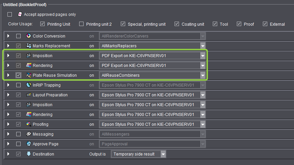The width and height of the screenshot is (294, 165).
Task: Click the Marks Replacement step icon
Action: click(28, 46)
